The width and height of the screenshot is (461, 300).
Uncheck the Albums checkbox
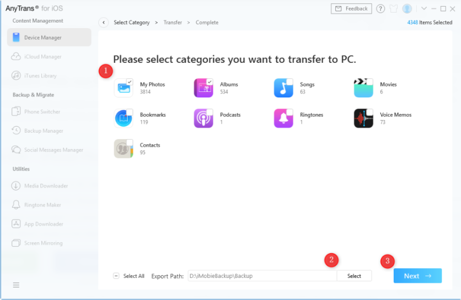click(x=210, y=82)
